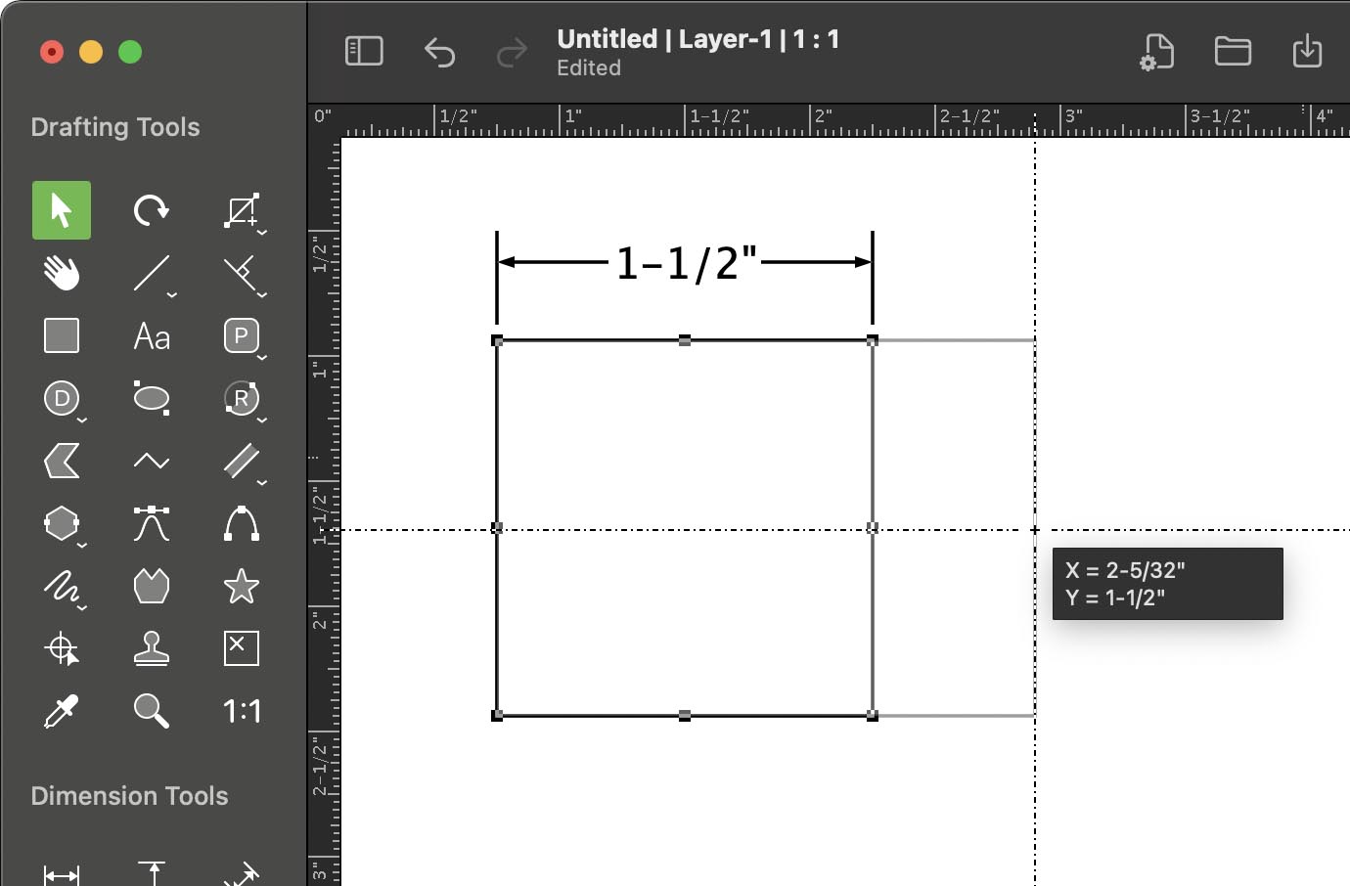The height and width of the screenshot is (886, 1350).
Task: Select the ellipse drawing tool
Action: tap(152, 398)
